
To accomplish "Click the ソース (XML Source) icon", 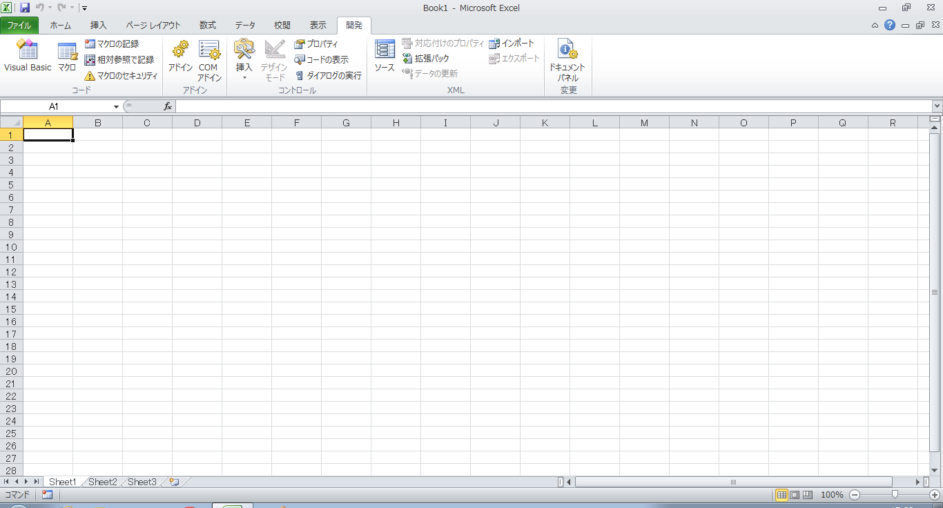I will (385, 56).
